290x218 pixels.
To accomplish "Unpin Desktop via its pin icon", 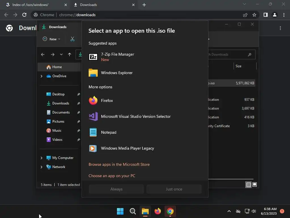I will (79, 94).
